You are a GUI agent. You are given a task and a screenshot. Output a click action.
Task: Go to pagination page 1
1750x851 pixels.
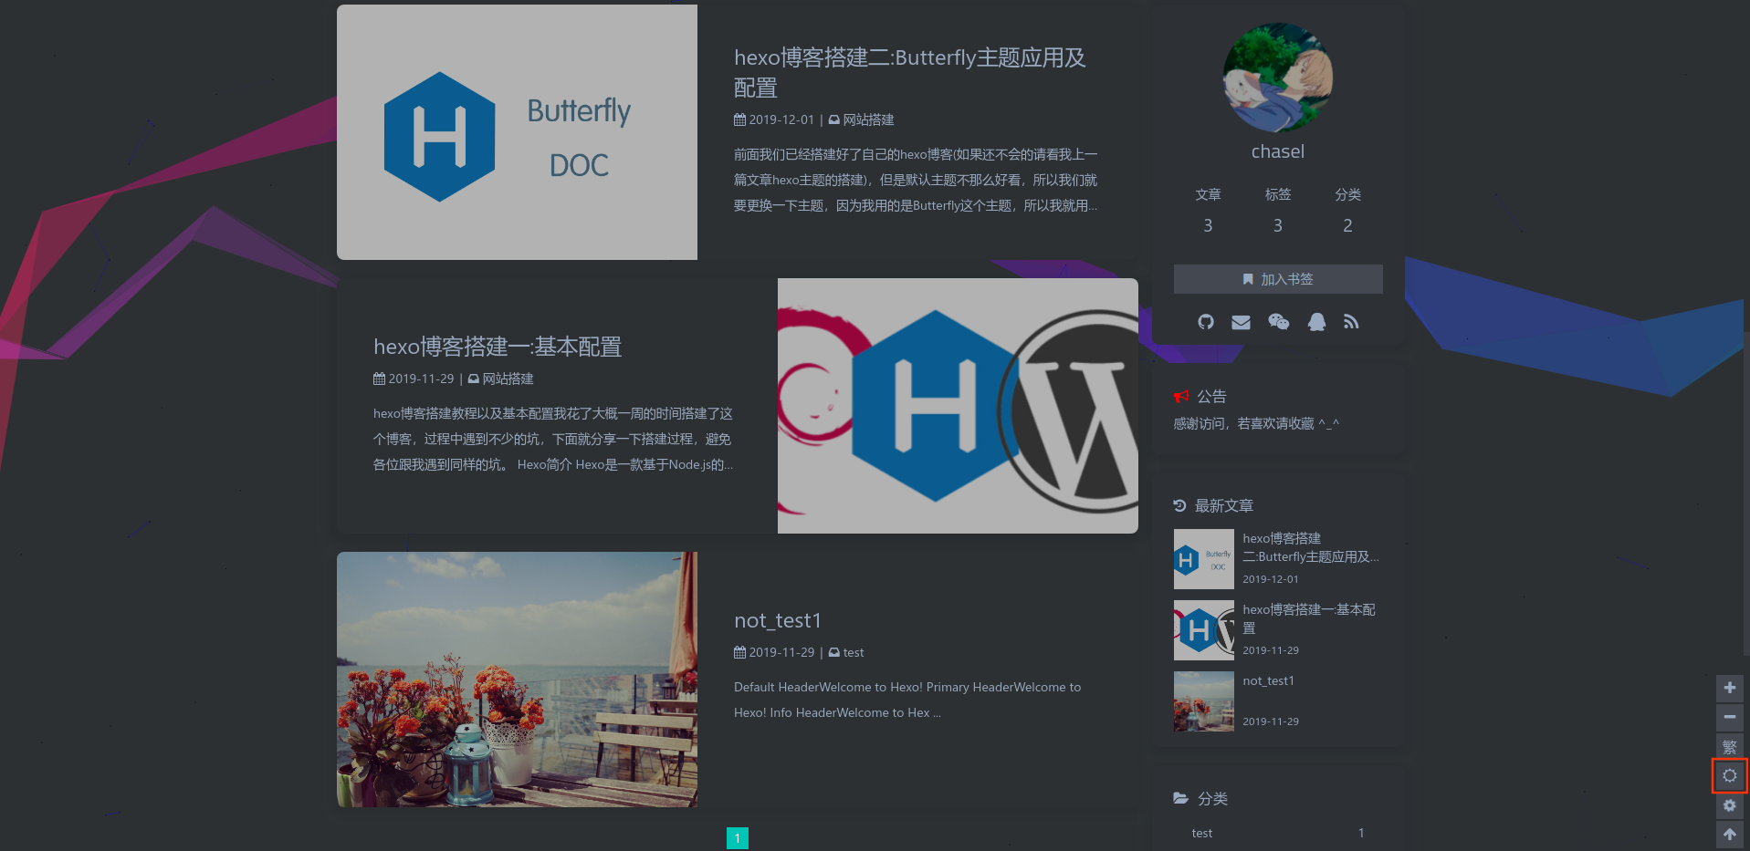pyautogui.click(x=737, y=838)
